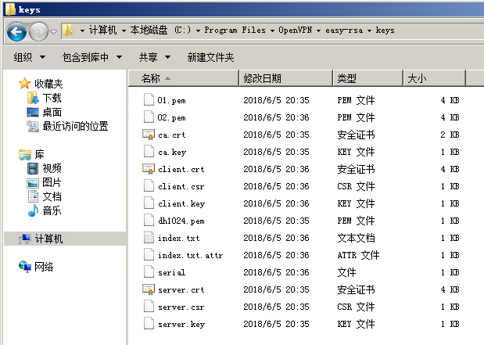Open the 视频 library

[x=52, y=168]
